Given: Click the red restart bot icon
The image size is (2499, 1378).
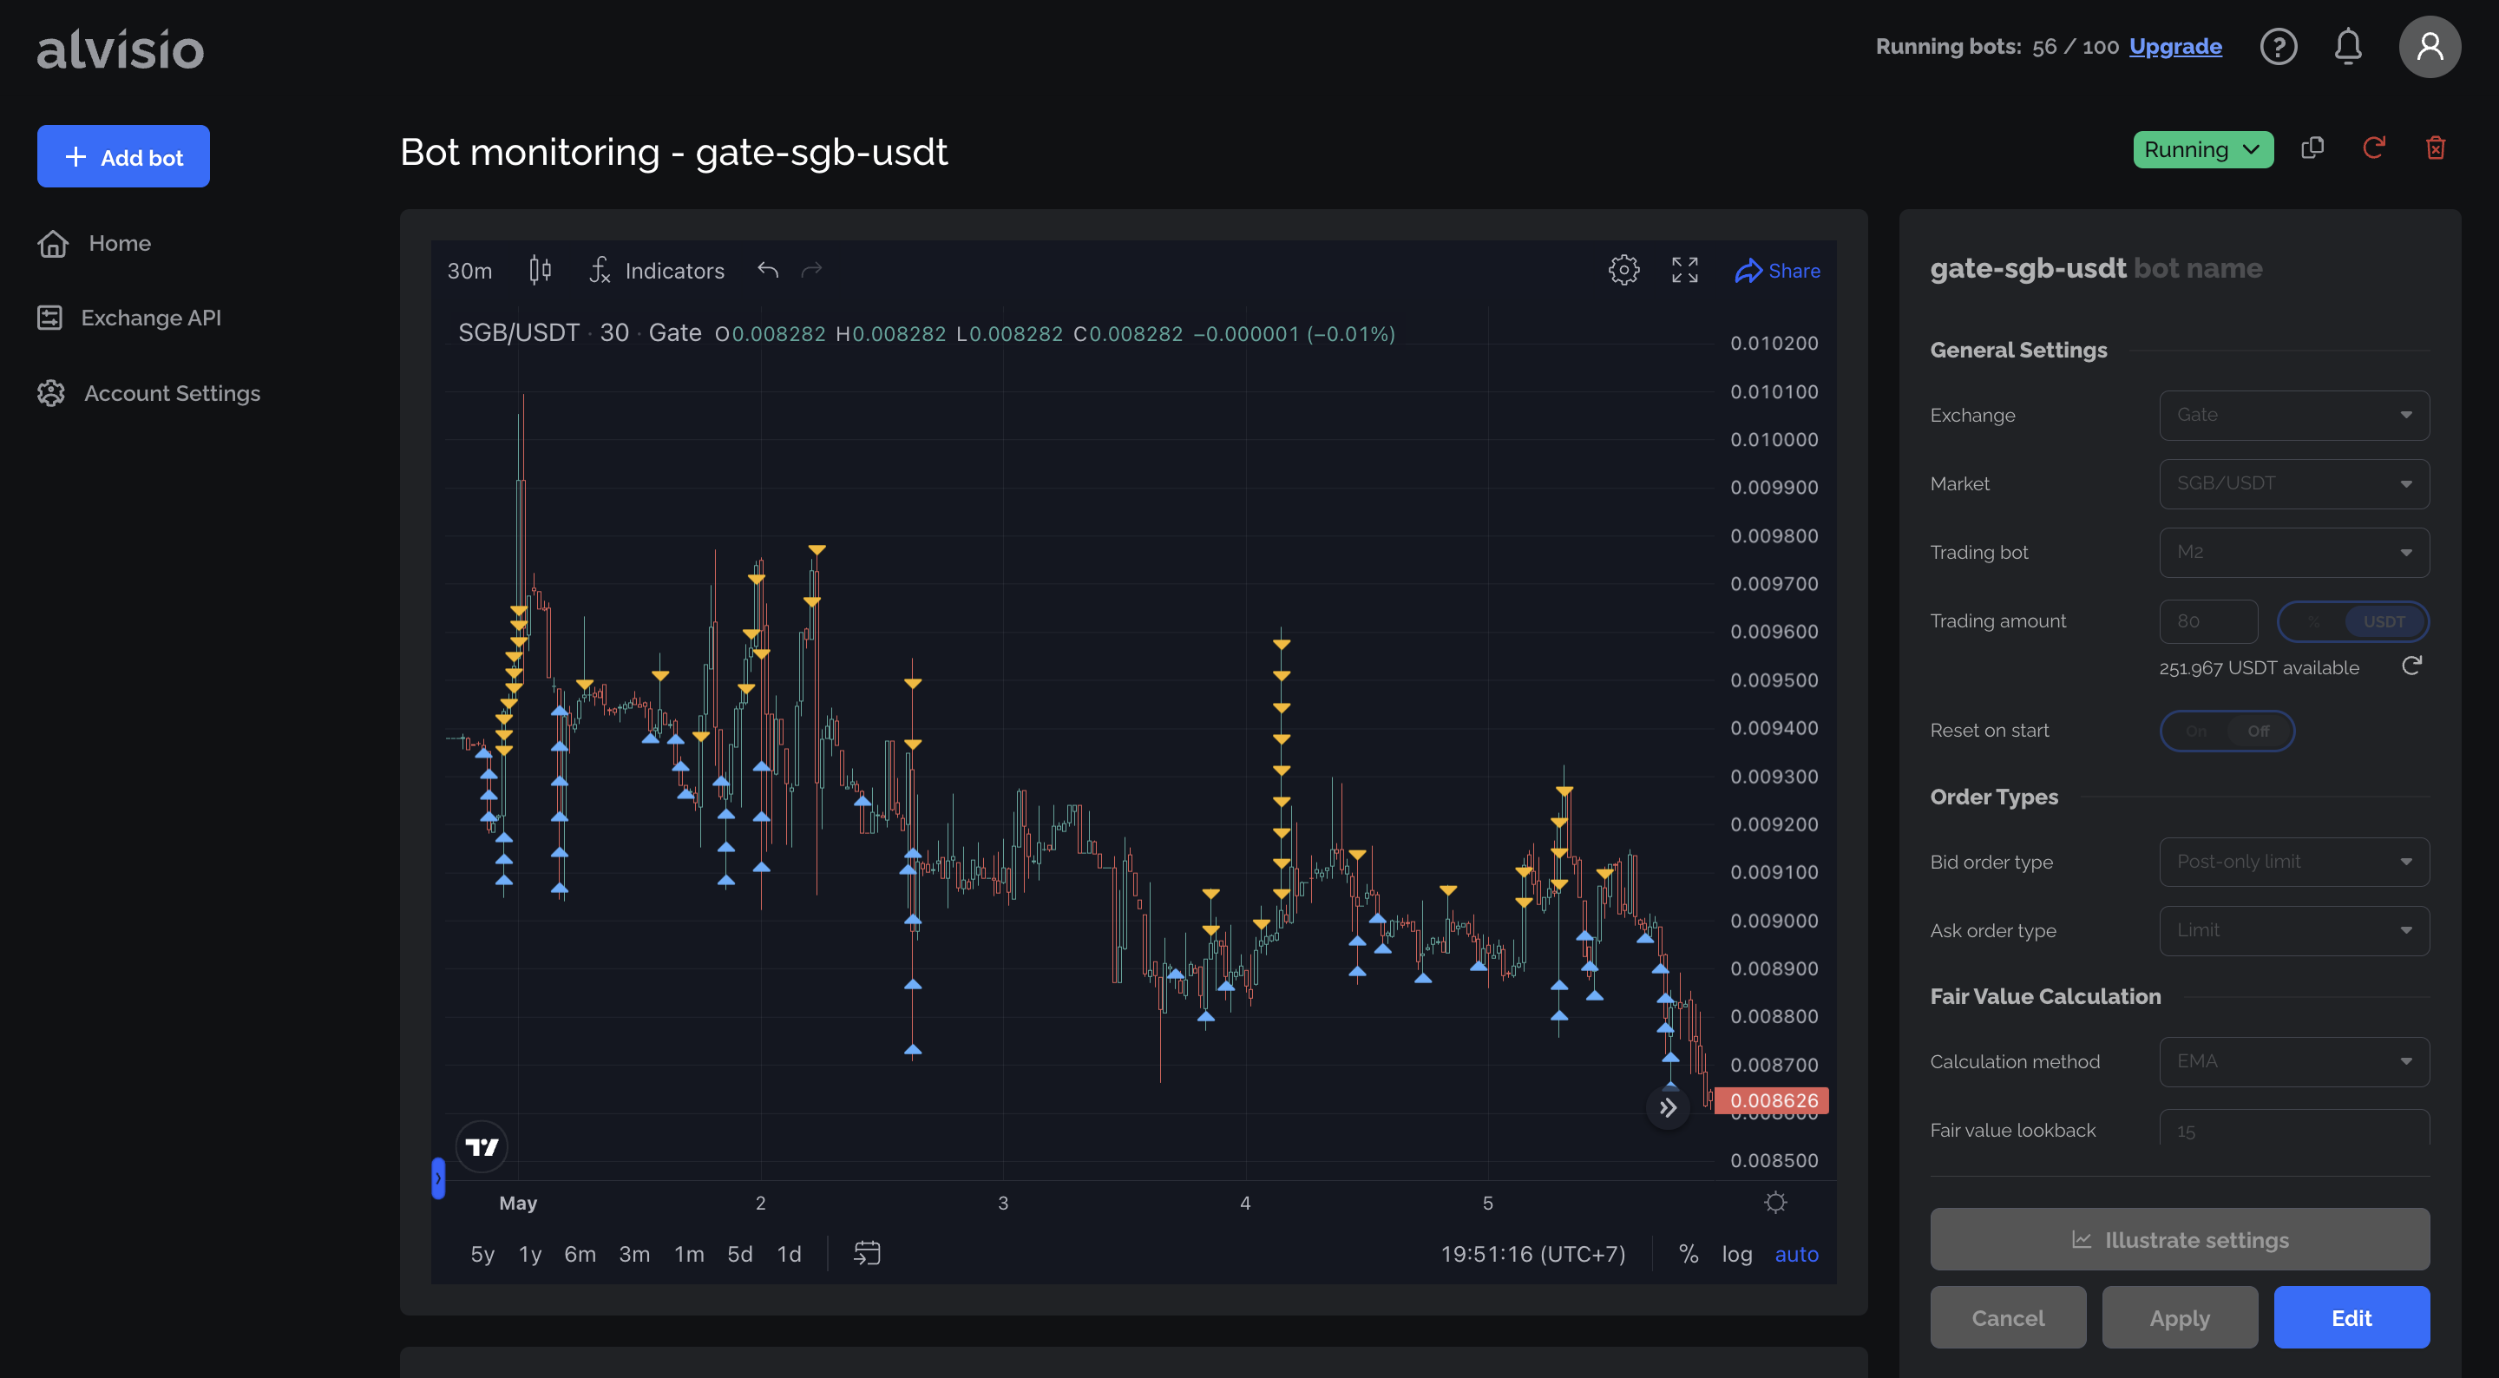Looking at the screenshot, I should 2373,148.
